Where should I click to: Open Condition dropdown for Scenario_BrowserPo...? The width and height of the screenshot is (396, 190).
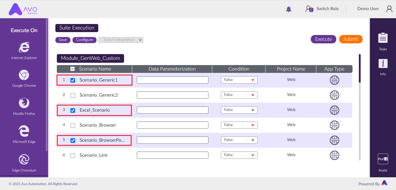[x=239, y=140]
